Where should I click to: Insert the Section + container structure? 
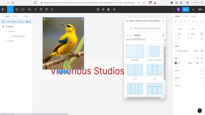[x=154, y=51]
